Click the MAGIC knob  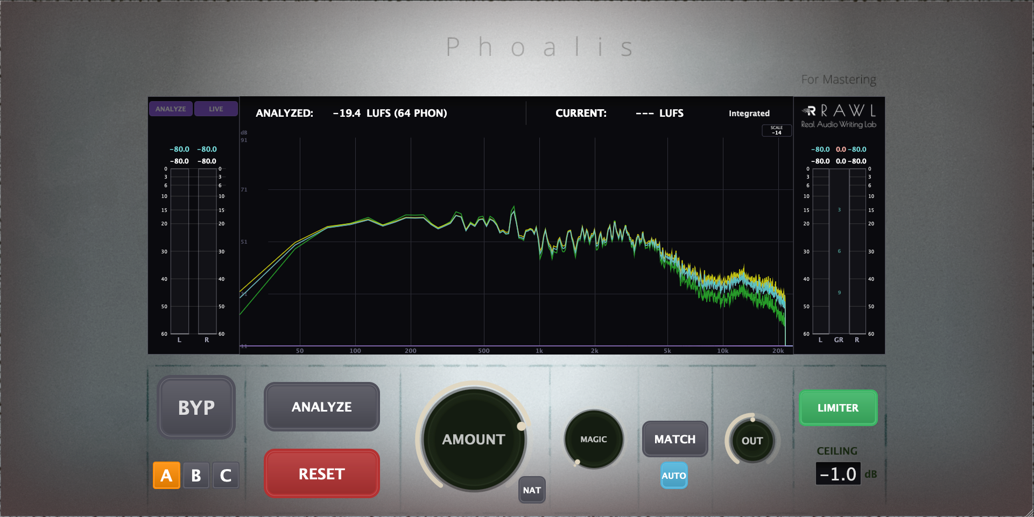point(594,439)
